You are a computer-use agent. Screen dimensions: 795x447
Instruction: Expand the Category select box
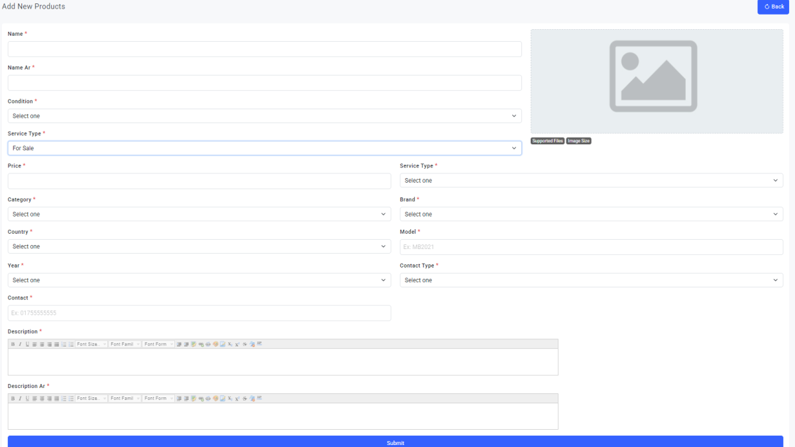pyautogui.click(x=199, y=214)
